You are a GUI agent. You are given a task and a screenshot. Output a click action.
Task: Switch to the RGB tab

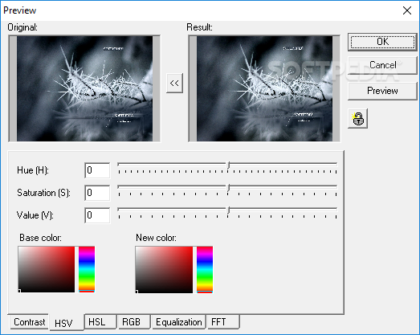133,321
